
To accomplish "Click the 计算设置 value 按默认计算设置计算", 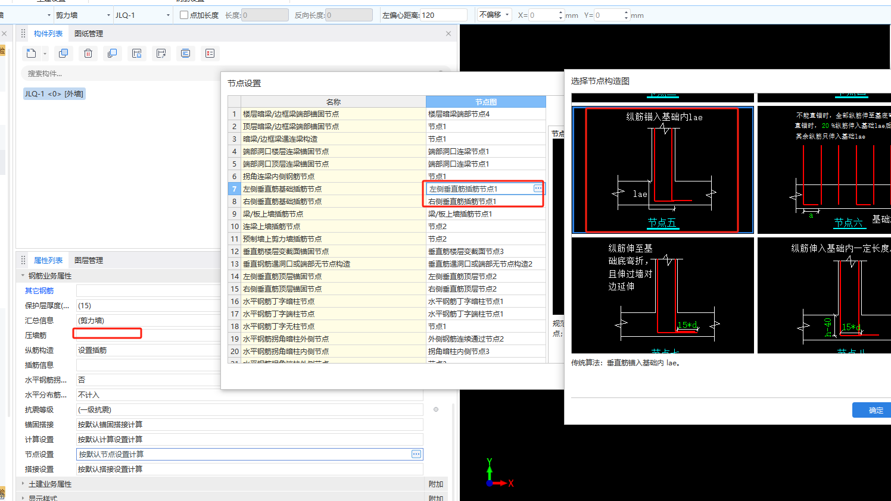I will 250,439.
